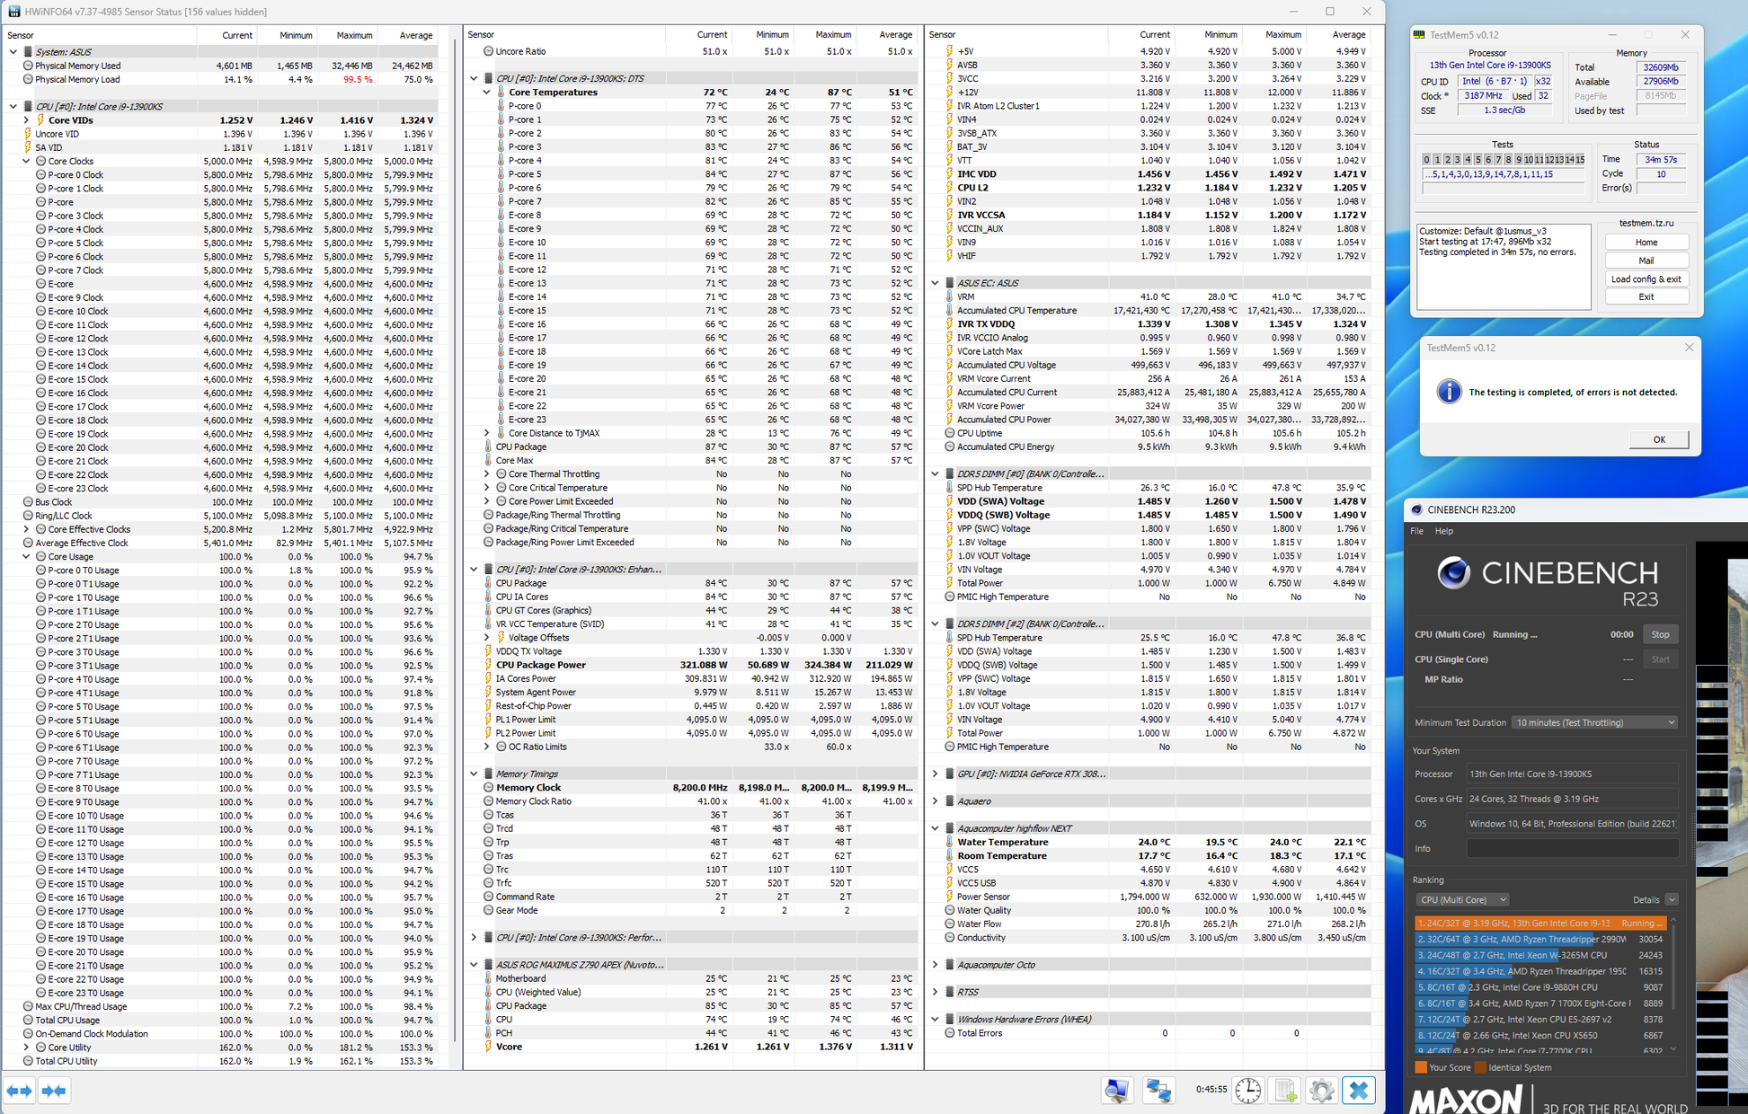Viewport: 1748px width, 1114px height.
Task: Open HWiNFO sensor summary monitor icon
Action: (x=1117, y=1091)
